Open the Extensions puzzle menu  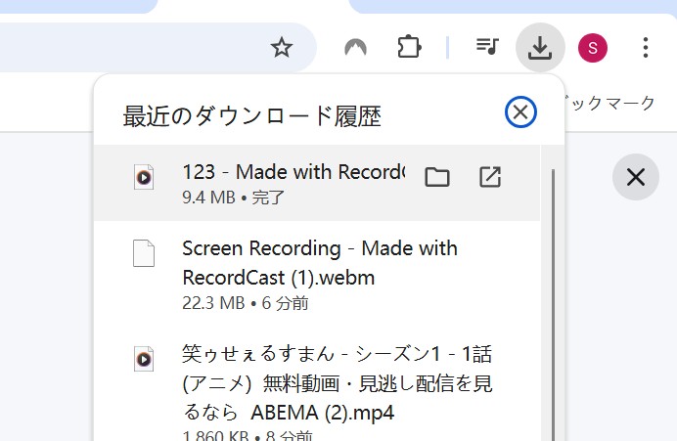pos(409,48)
